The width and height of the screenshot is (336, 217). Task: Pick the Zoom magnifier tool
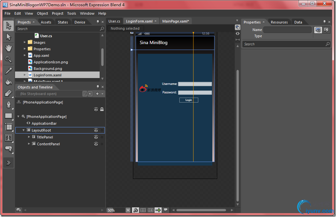(x=9, y=59)
